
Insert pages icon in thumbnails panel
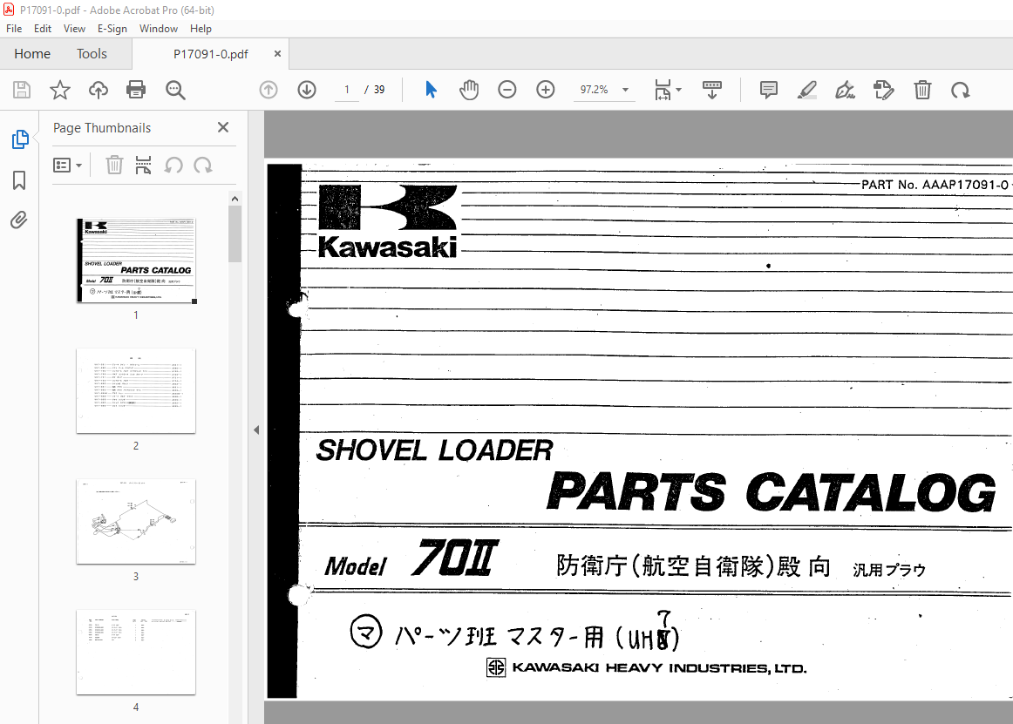[144, 166]
